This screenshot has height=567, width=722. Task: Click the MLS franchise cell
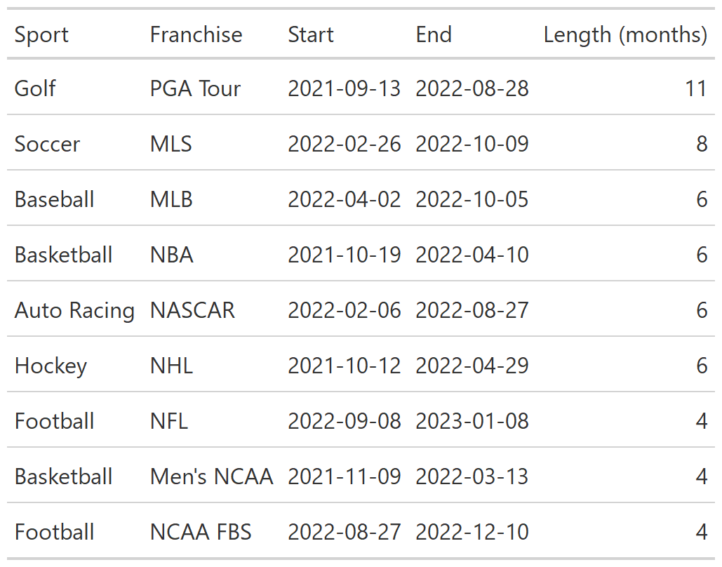click(171, 144)
